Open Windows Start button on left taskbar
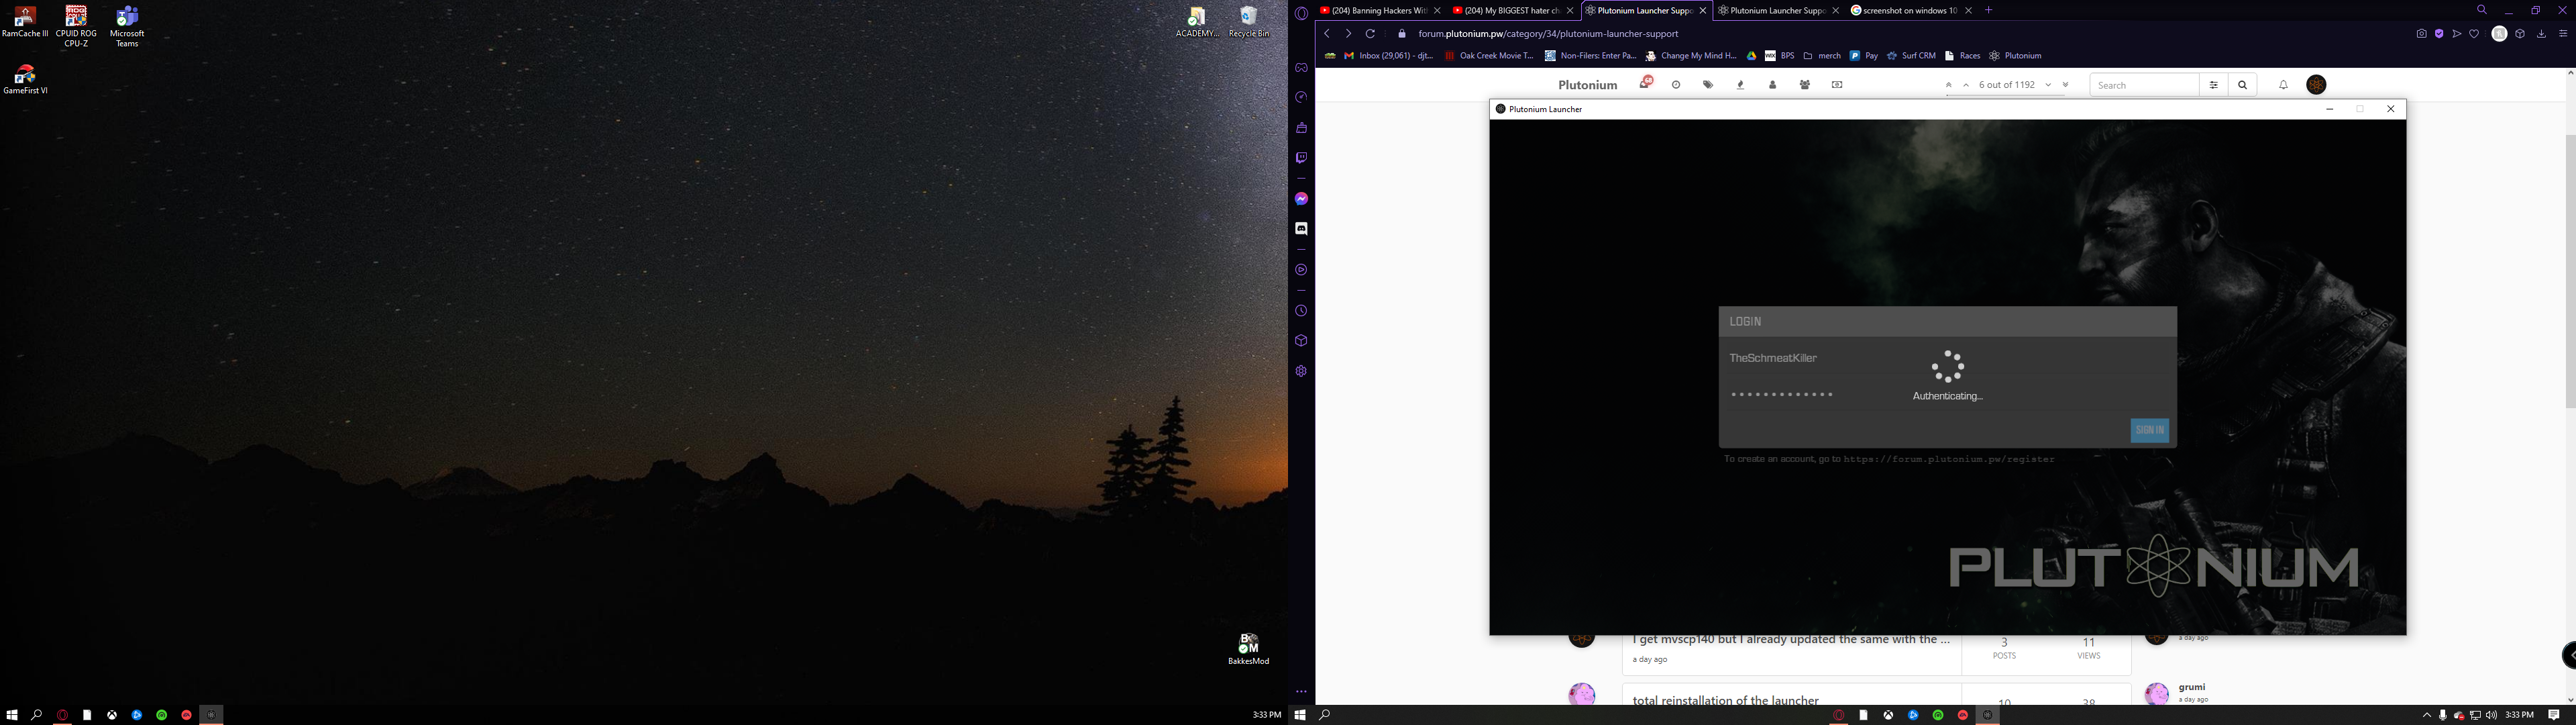The image size is (2576, 725). [12, 715]
